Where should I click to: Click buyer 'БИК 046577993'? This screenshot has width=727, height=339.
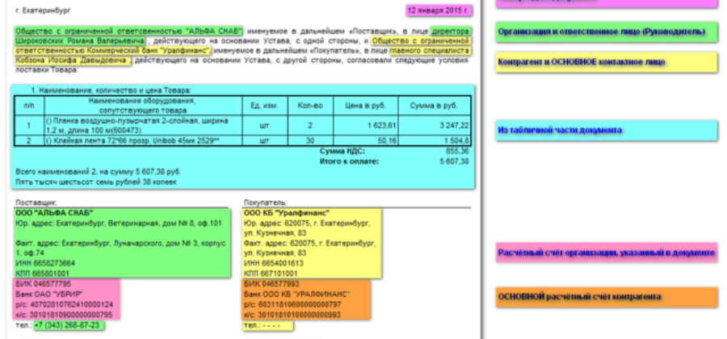tap(271, 283)
